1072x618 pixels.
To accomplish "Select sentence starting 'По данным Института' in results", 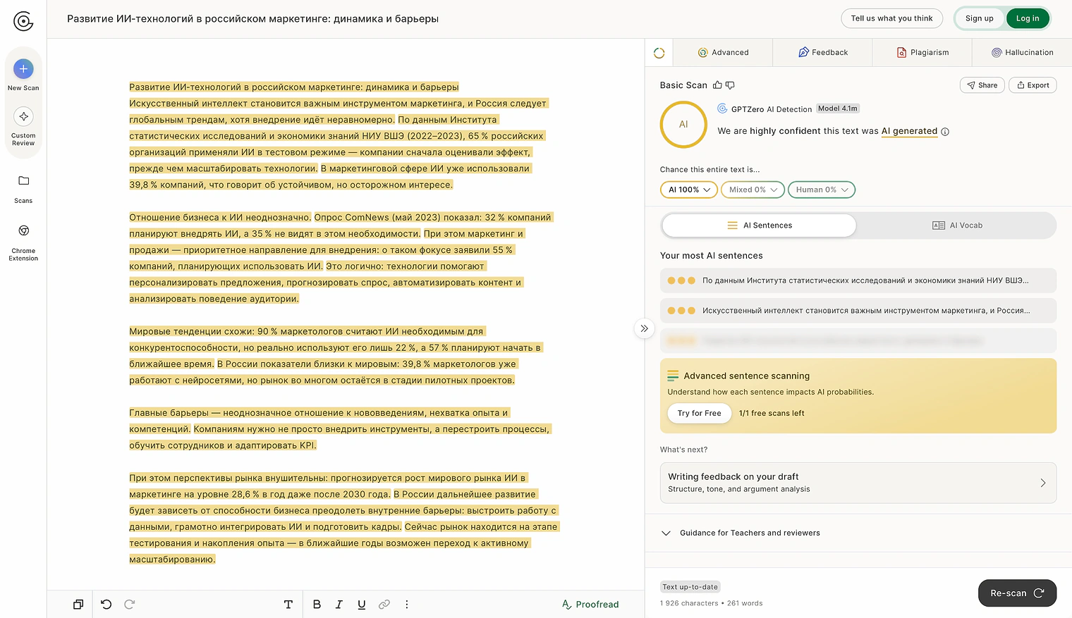I will pyautogui.click(x=858, y=280).
